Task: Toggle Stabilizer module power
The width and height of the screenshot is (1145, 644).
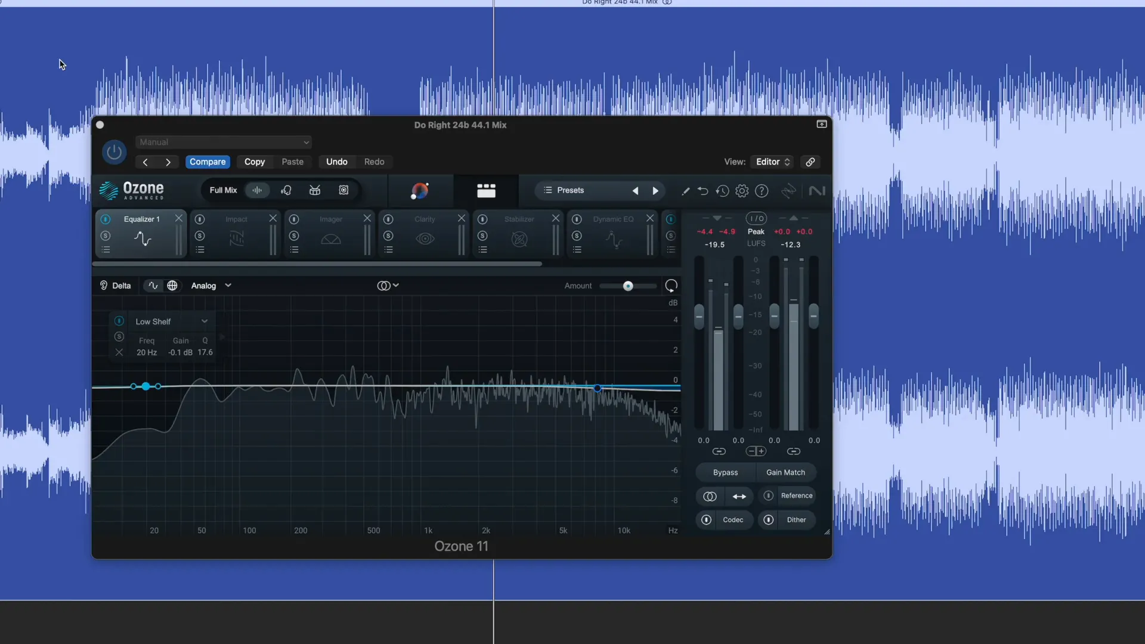Action: [482, 219]
